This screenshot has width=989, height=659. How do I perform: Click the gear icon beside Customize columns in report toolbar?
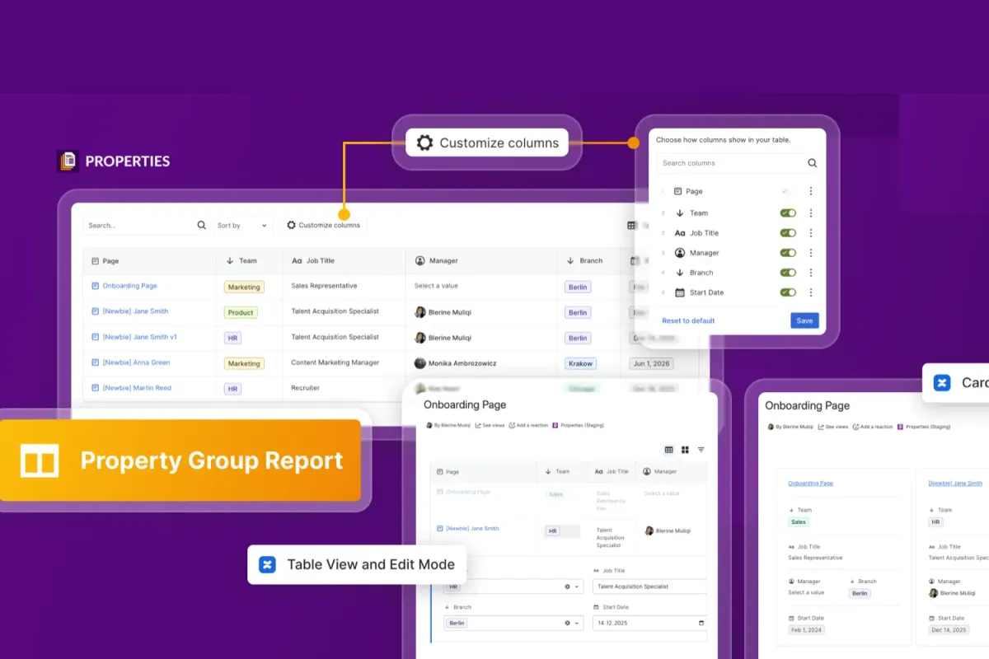pos(291,225)
